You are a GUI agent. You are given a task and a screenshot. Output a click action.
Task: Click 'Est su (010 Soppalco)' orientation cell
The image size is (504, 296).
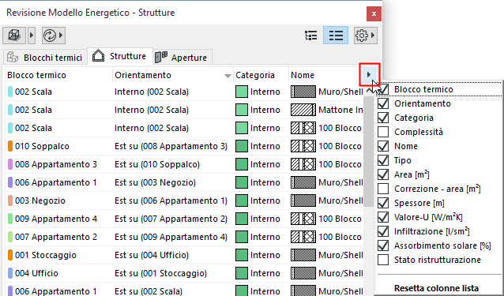(157, 164)
